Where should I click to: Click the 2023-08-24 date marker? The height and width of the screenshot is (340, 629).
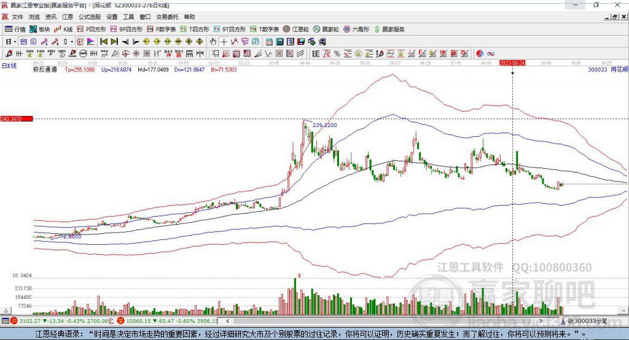(512, 63)
